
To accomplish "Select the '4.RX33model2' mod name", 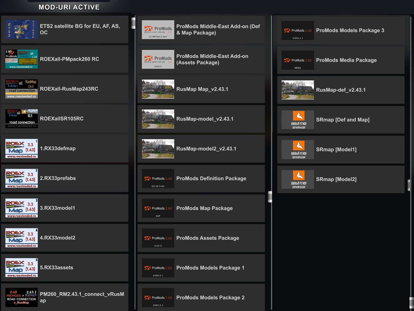I will click(x=58, y=238).
